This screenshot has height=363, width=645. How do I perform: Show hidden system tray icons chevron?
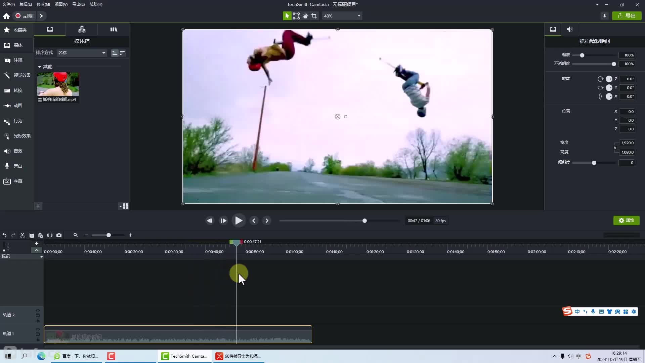[554, 356]
